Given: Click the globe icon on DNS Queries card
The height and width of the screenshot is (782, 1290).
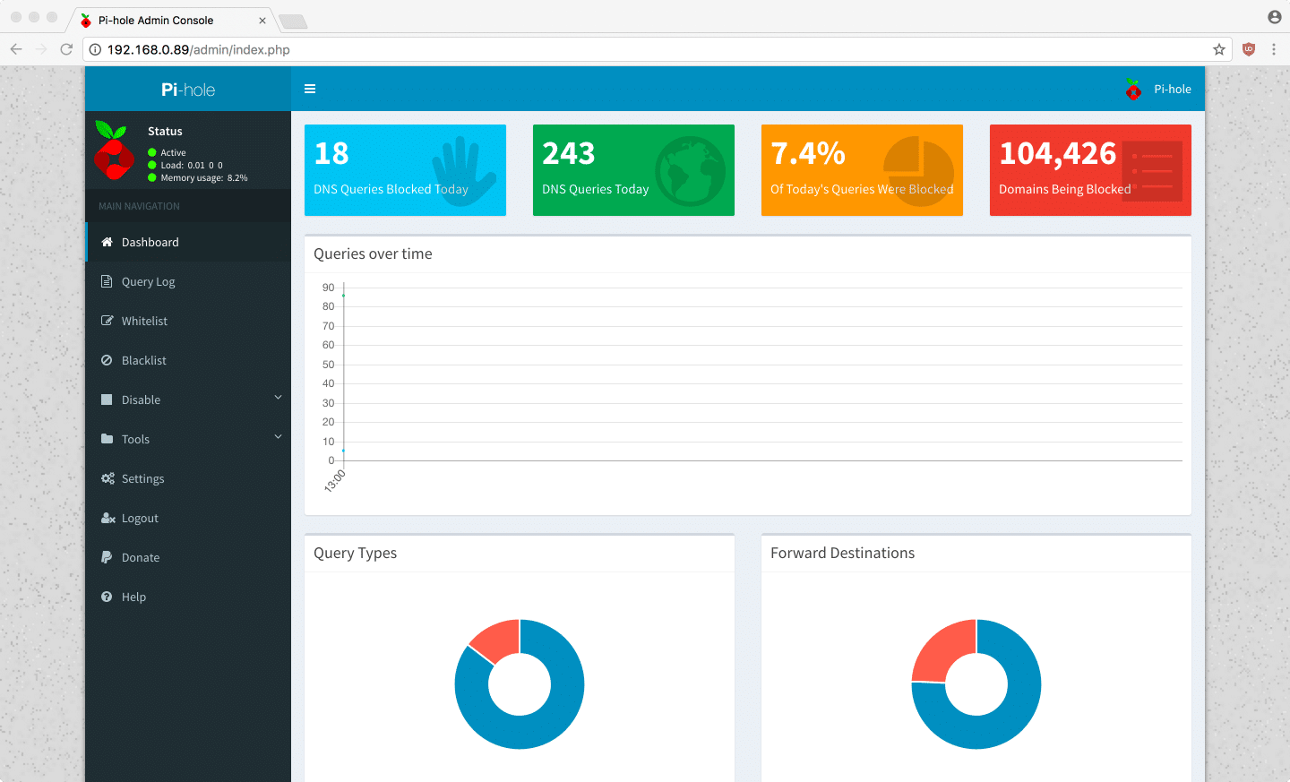Looking at the screenshot, I should [690, 171].
